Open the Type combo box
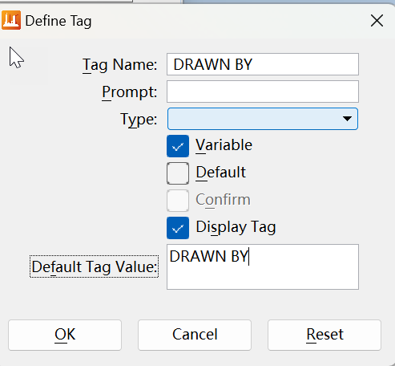395x366 pixels. (263, 119)
